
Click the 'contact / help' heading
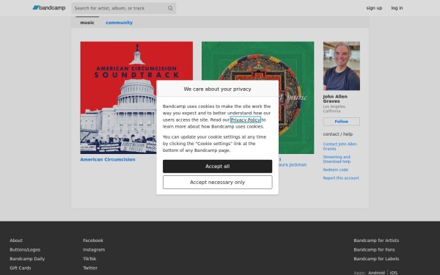click(337, 134)
